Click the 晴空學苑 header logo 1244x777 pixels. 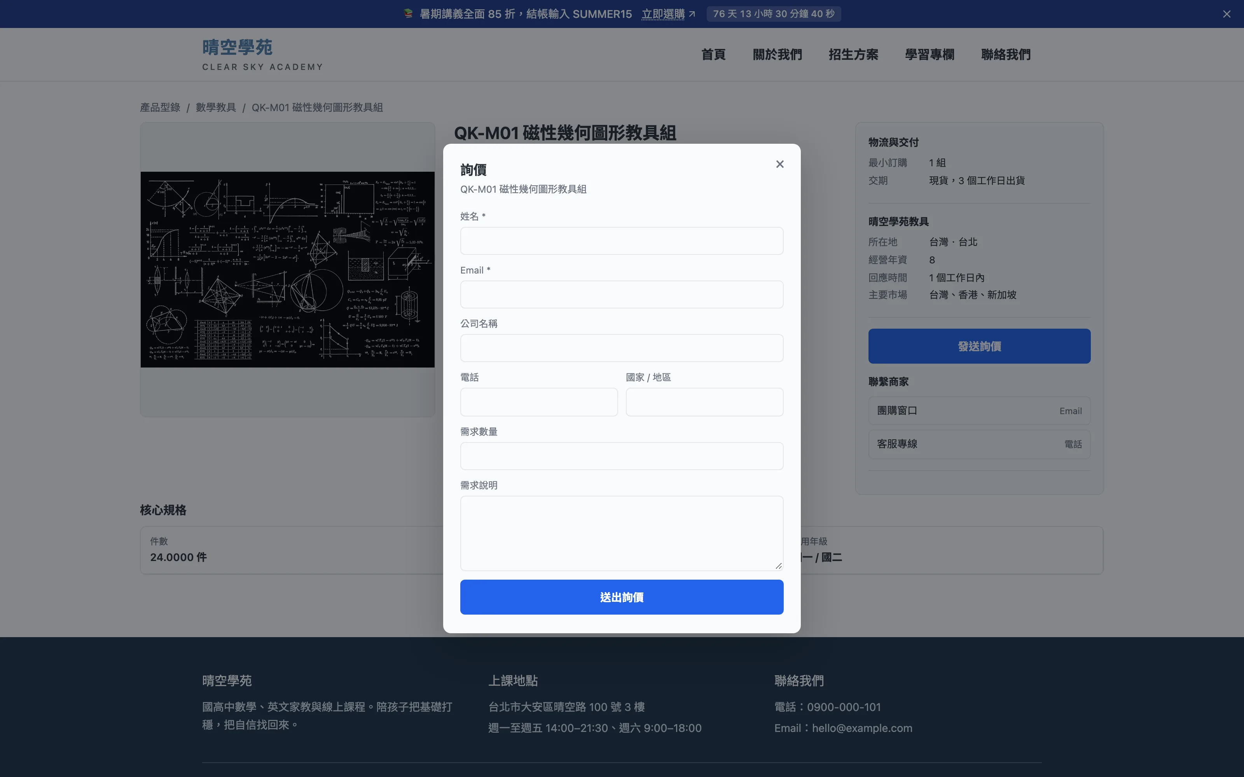tap(263, 54)
